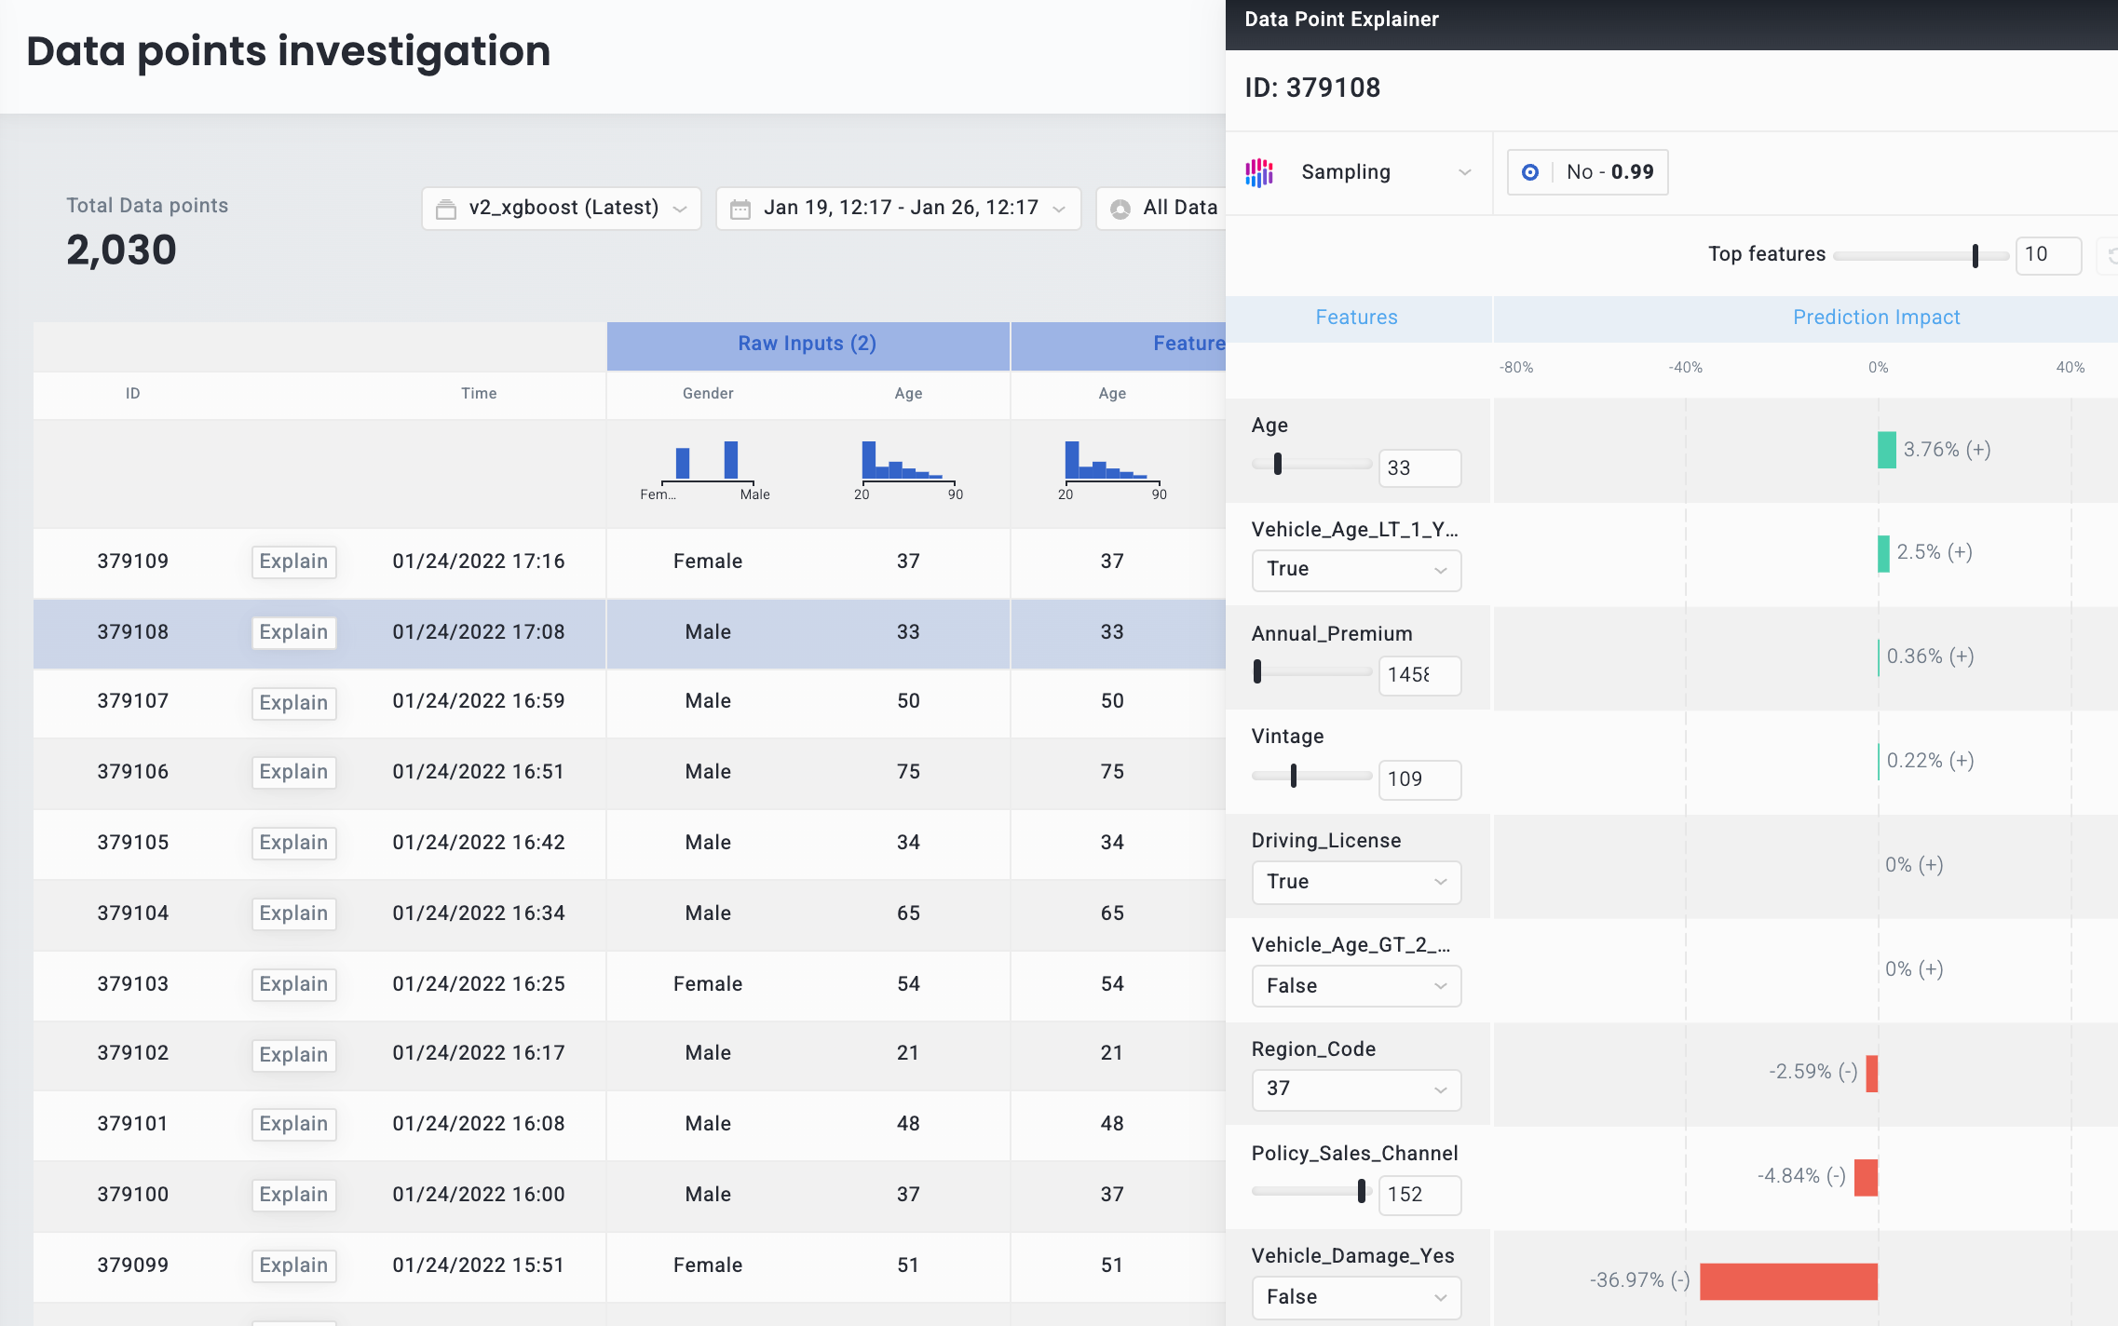Expand the v2_xgboost (Latest) model dropdown
Screen dimensions: 2118x1326
point(562,209)
